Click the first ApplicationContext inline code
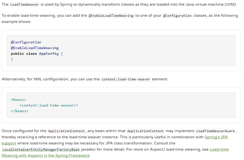Image resolution: width=244 pixels, height=160 pixels. pyautogui.click(x=67, y=131)
